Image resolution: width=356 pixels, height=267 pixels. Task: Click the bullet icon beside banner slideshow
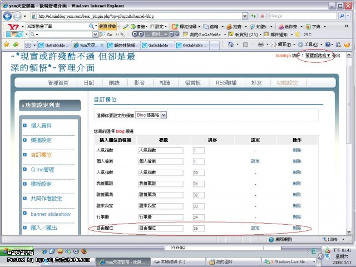coord(24,213)
